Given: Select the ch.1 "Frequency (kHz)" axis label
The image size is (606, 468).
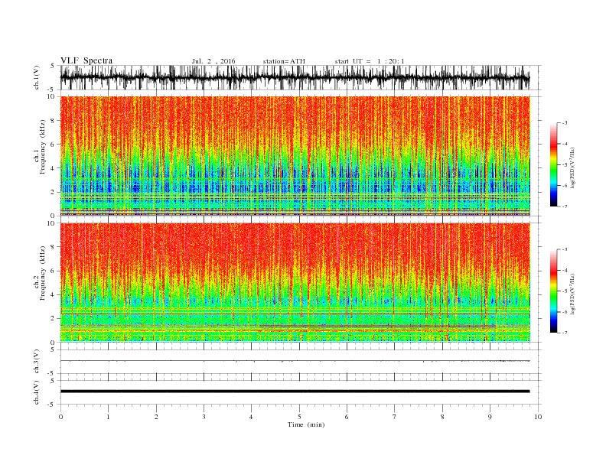Looking at the screenshot, I should [42, 147].
